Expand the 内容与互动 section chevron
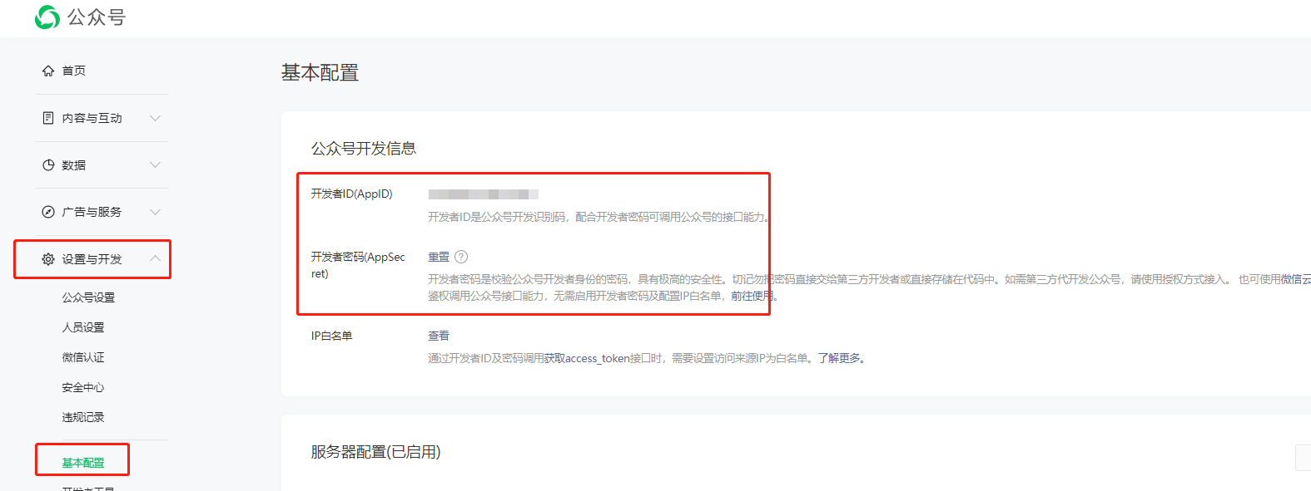 [155, 118]
